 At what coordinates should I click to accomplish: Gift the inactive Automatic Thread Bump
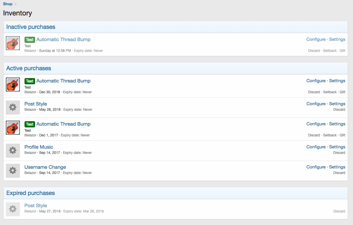[342, 51]
